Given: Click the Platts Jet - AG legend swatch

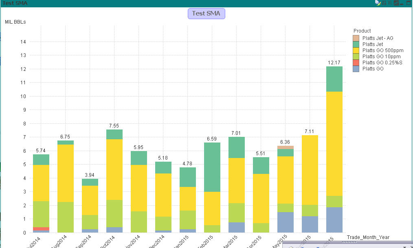Looking at the screenshot, I should point(356,38).
